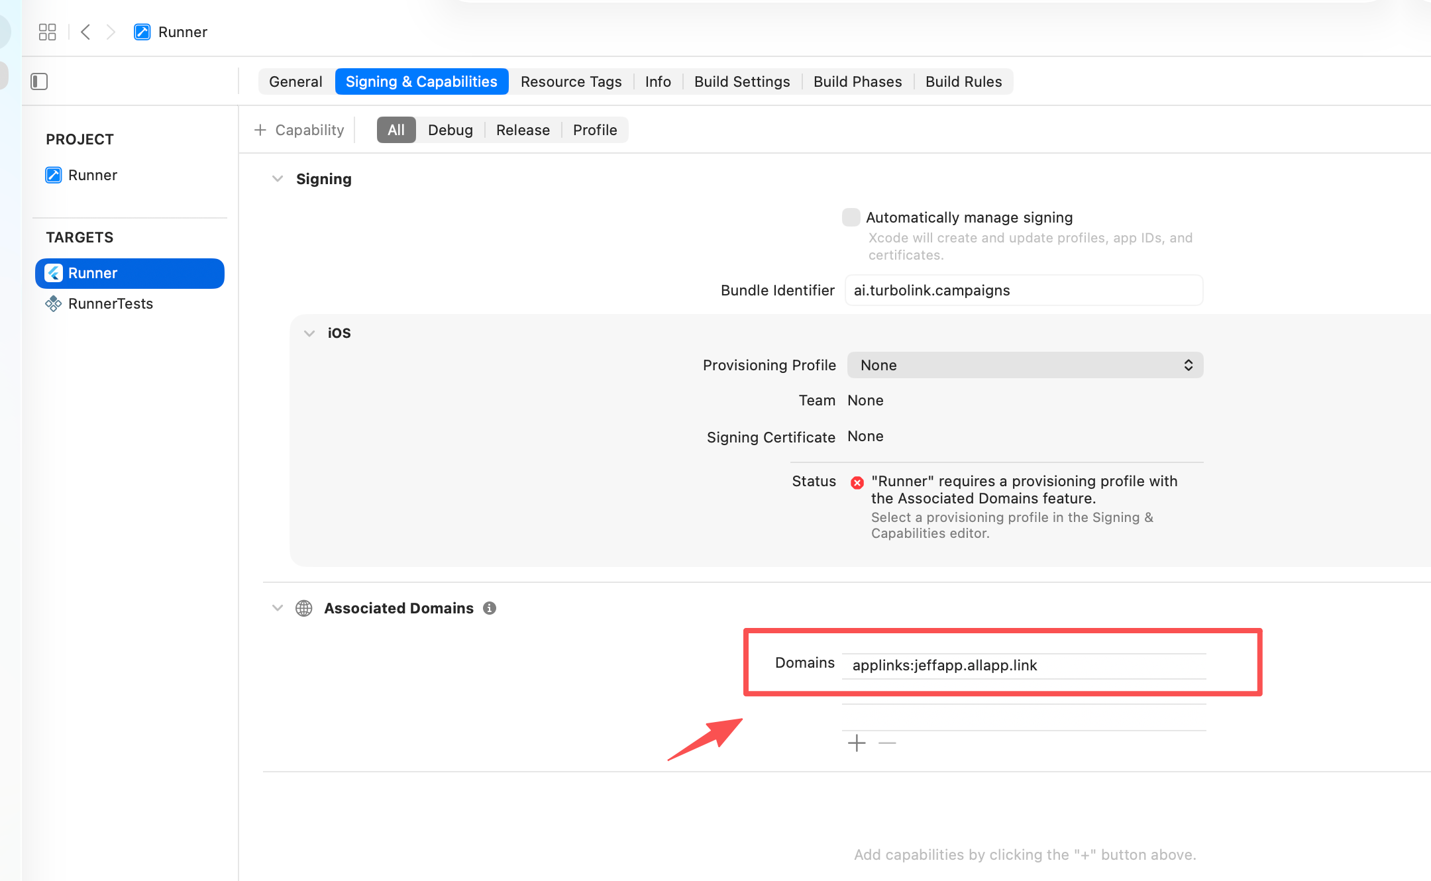Open the General tab
The width and height of the screenshot is (1431, 881).
point(295,81)
